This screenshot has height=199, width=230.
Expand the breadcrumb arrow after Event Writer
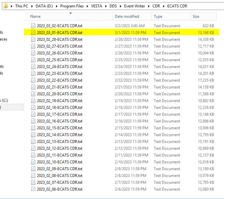[149, 6]
